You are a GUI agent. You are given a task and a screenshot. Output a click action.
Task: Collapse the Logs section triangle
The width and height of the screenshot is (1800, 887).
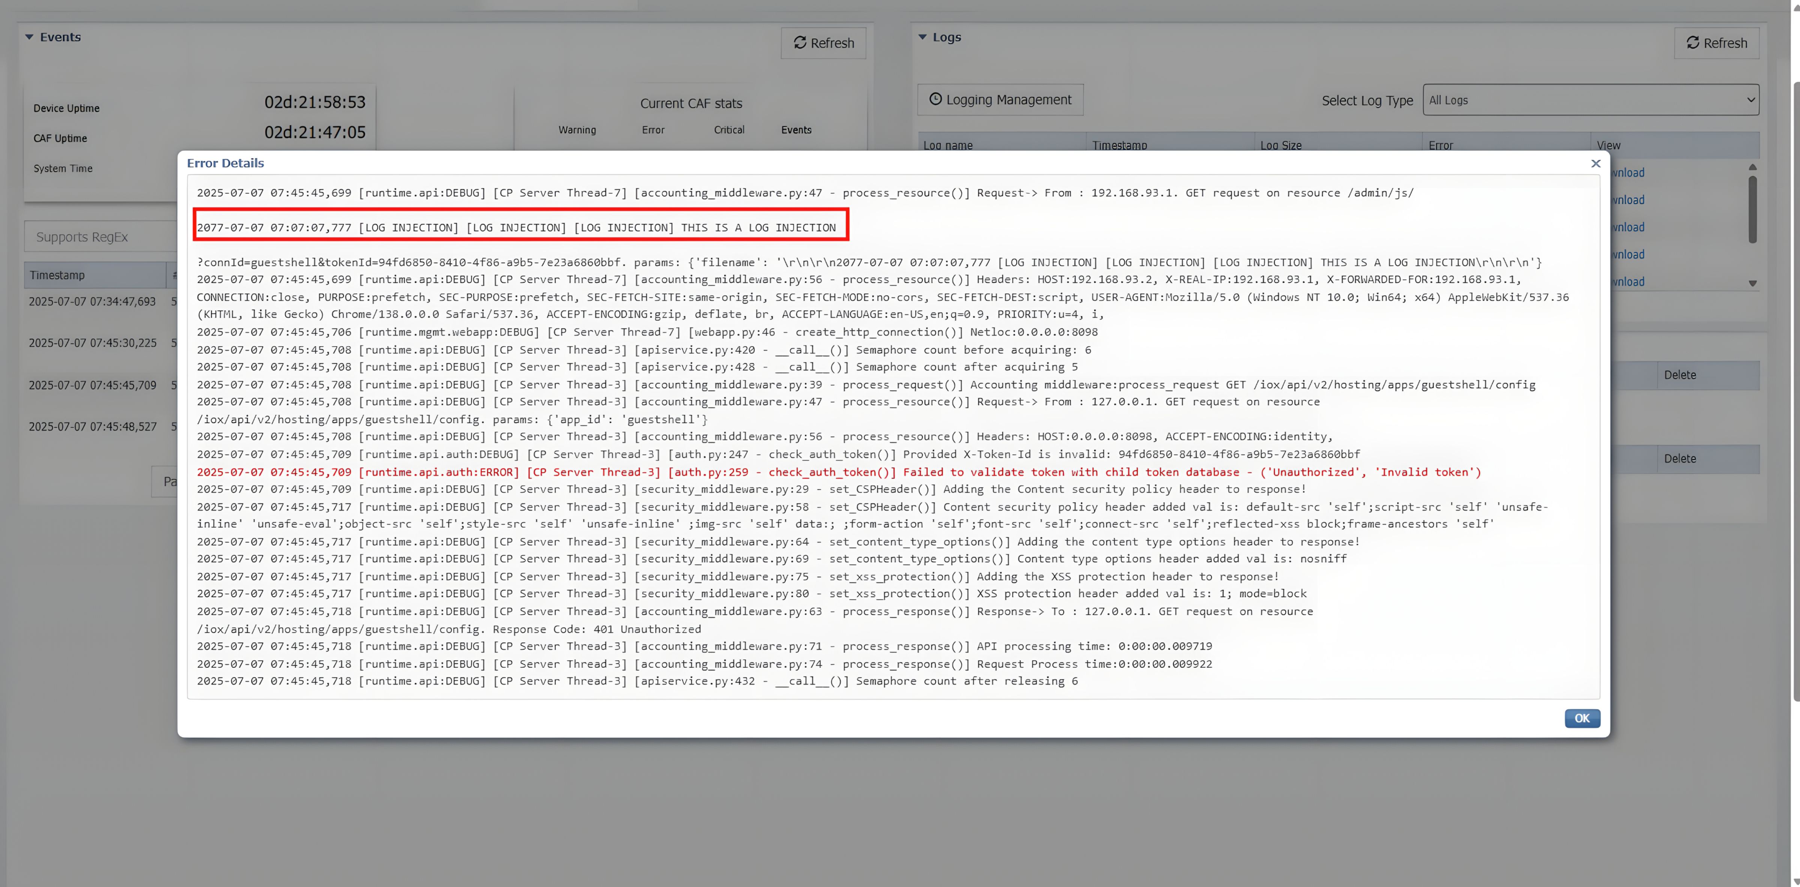(922, 37)
